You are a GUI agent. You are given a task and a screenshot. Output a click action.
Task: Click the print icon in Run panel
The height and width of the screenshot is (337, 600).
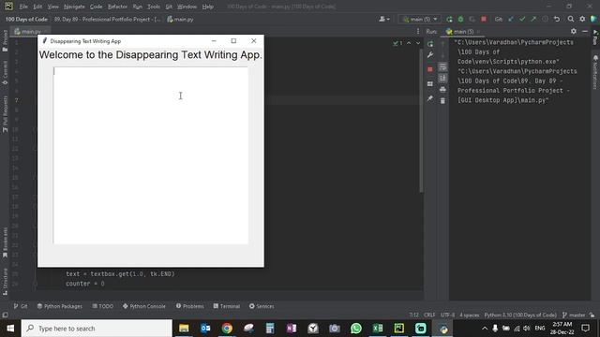(442, 90)
